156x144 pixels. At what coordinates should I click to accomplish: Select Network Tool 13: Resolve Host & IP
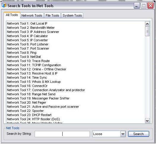[x=32, y=73]
